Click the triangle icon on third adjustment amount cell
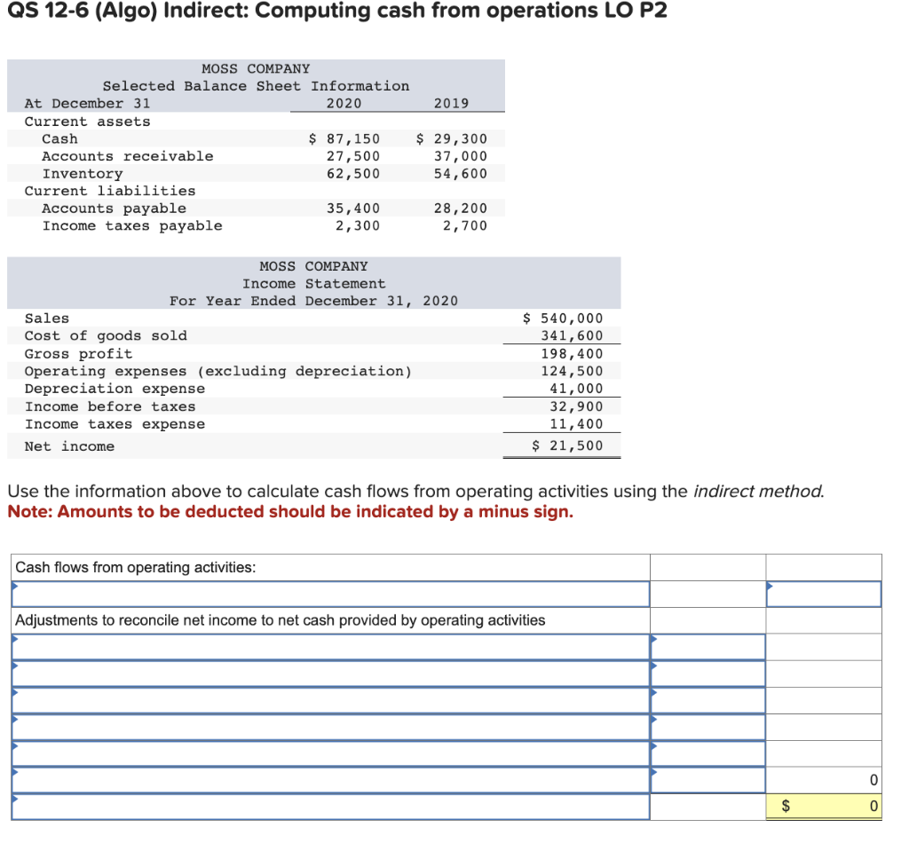 tap(654, 693)
